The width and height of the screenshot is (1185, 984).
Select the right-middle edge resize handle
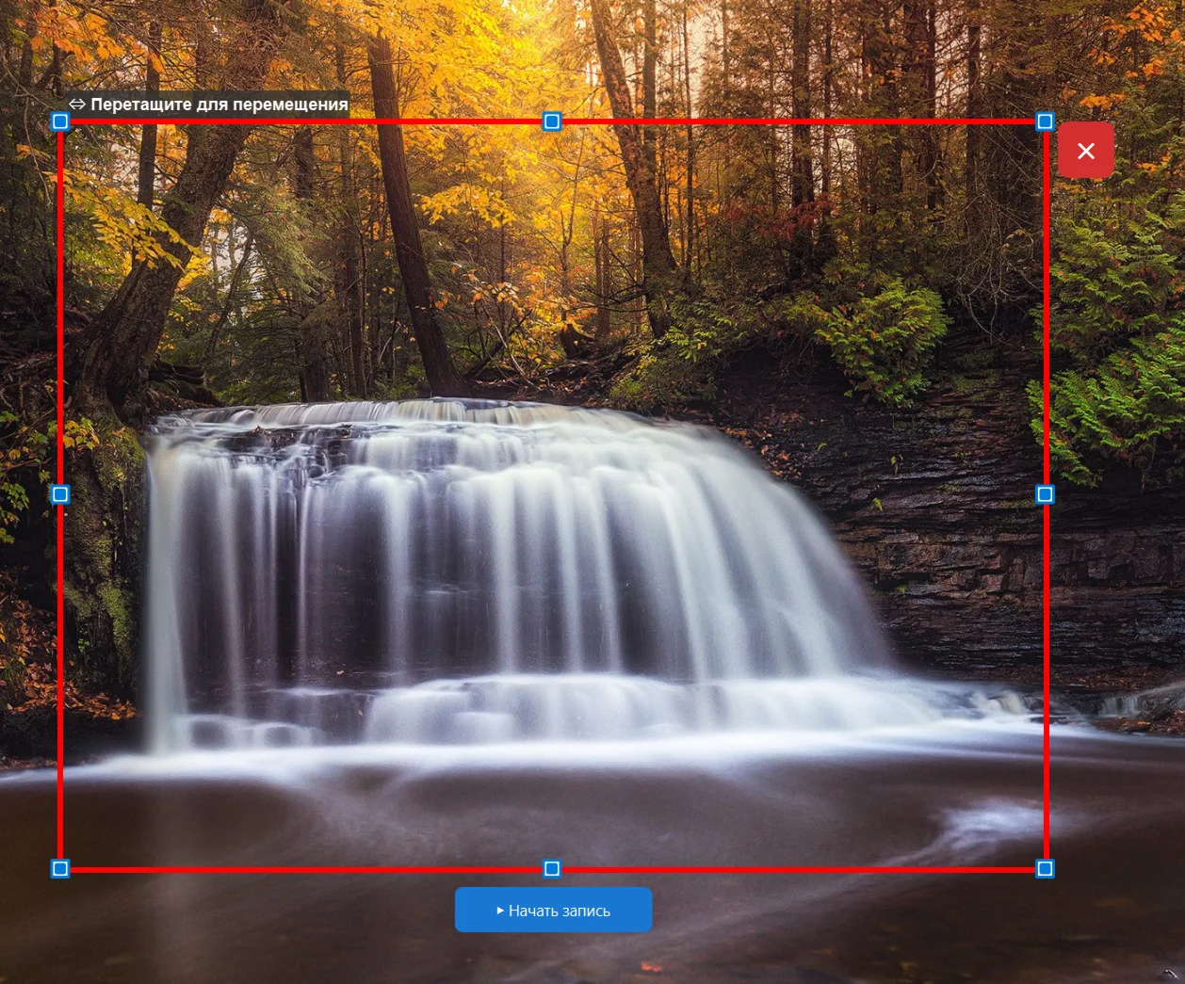tap(1045, 494)
